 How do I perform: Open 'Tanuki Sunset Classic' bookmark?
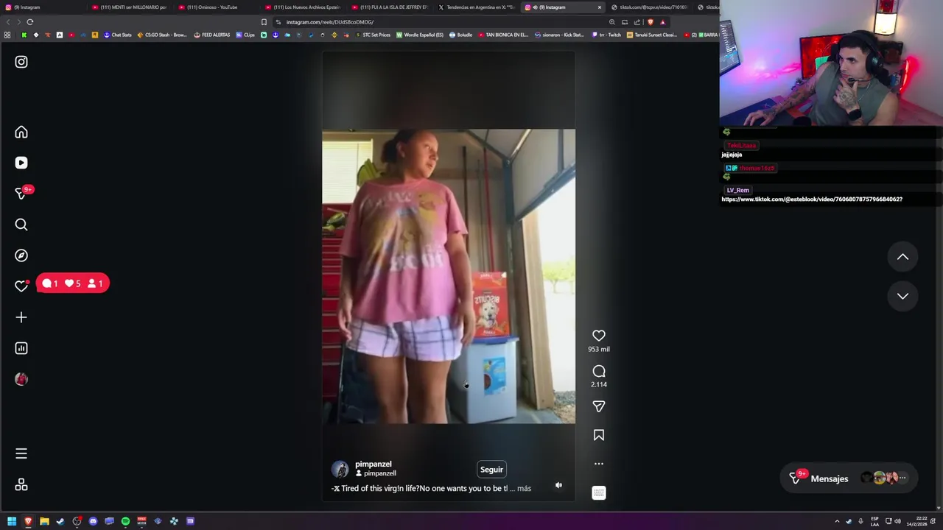pyautogui.click(x=653, y=35)
